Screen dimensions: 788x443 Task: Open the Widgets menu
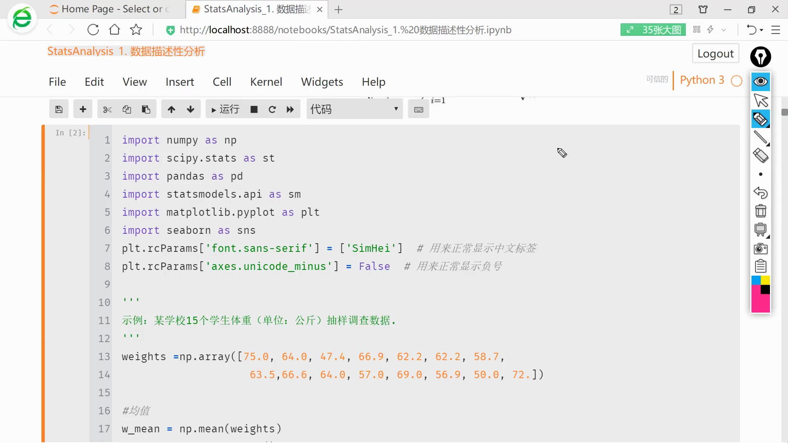click(x=322, y=82)
